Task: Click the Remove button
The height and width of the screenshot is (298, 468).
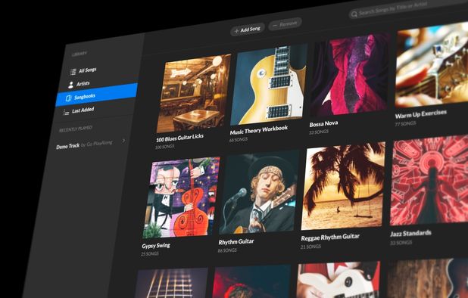Action: pyautogui.click(x=285, y=24)
